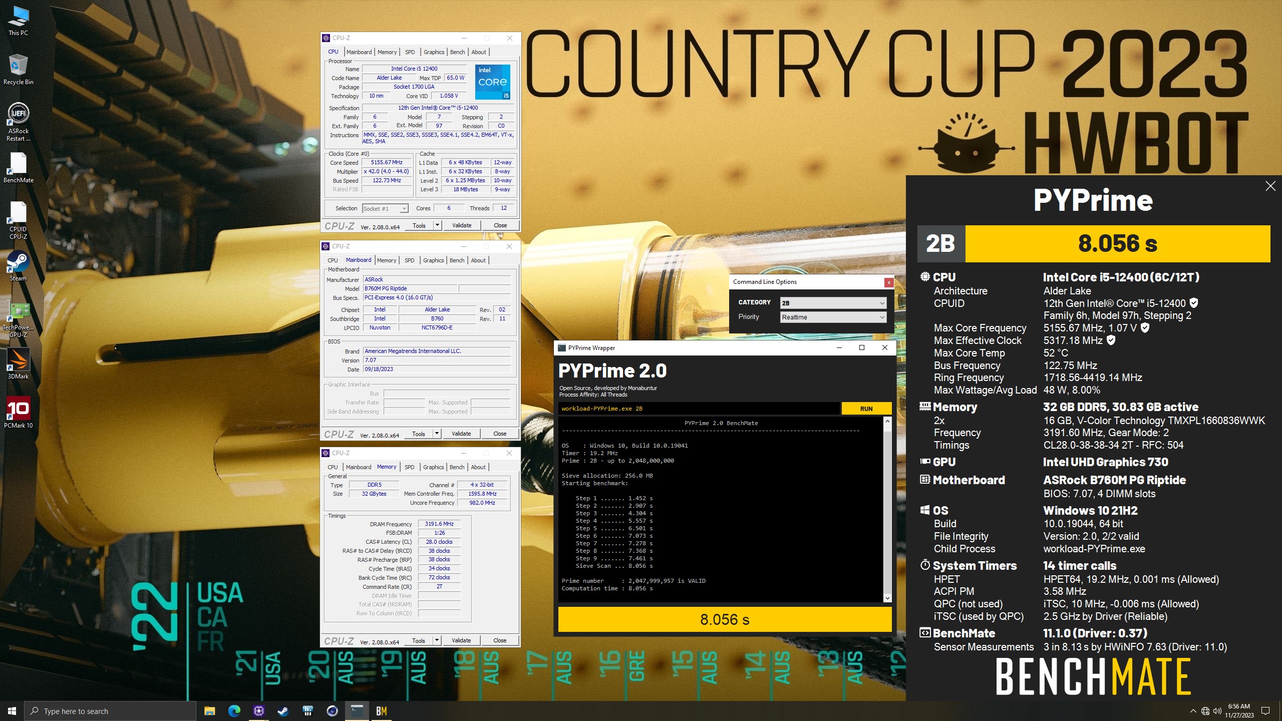Click Close button in the Memory CPU-Z window
The image size is (1282, 721).
[x=500, y=640]
